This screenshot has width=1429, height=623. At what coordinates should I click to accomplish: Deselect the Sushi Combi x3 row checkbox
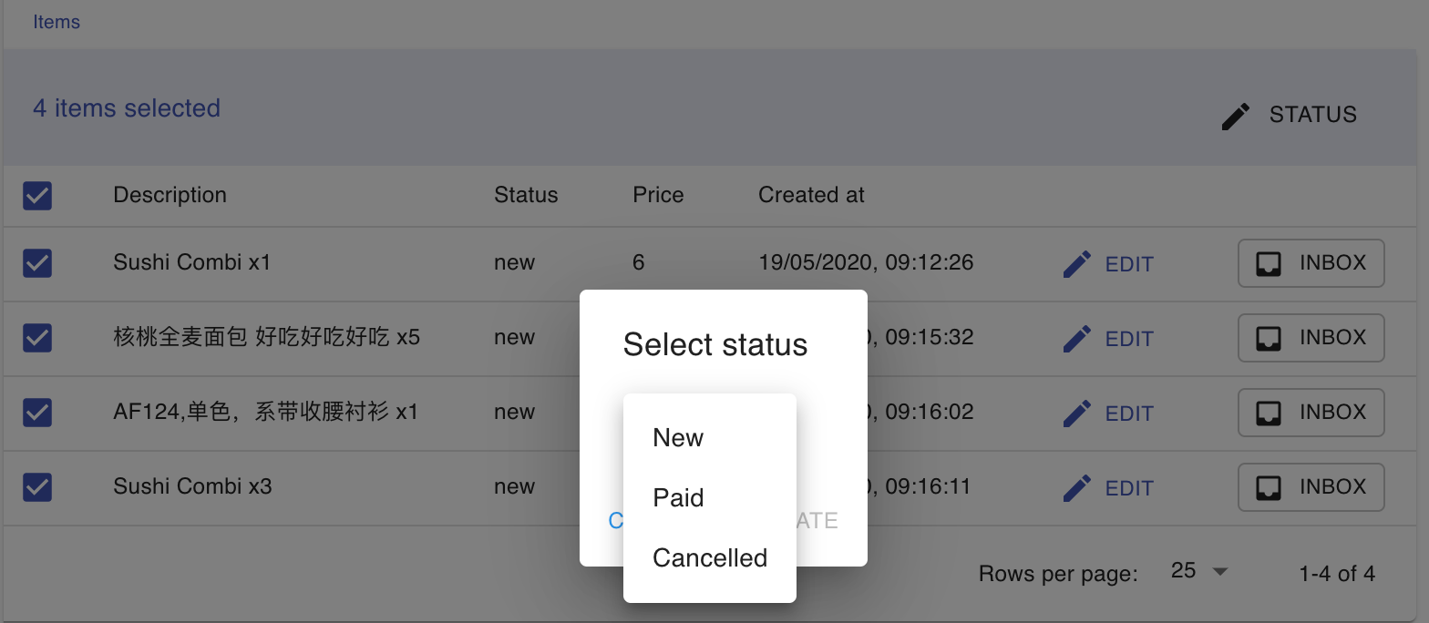tap(37, 486)
